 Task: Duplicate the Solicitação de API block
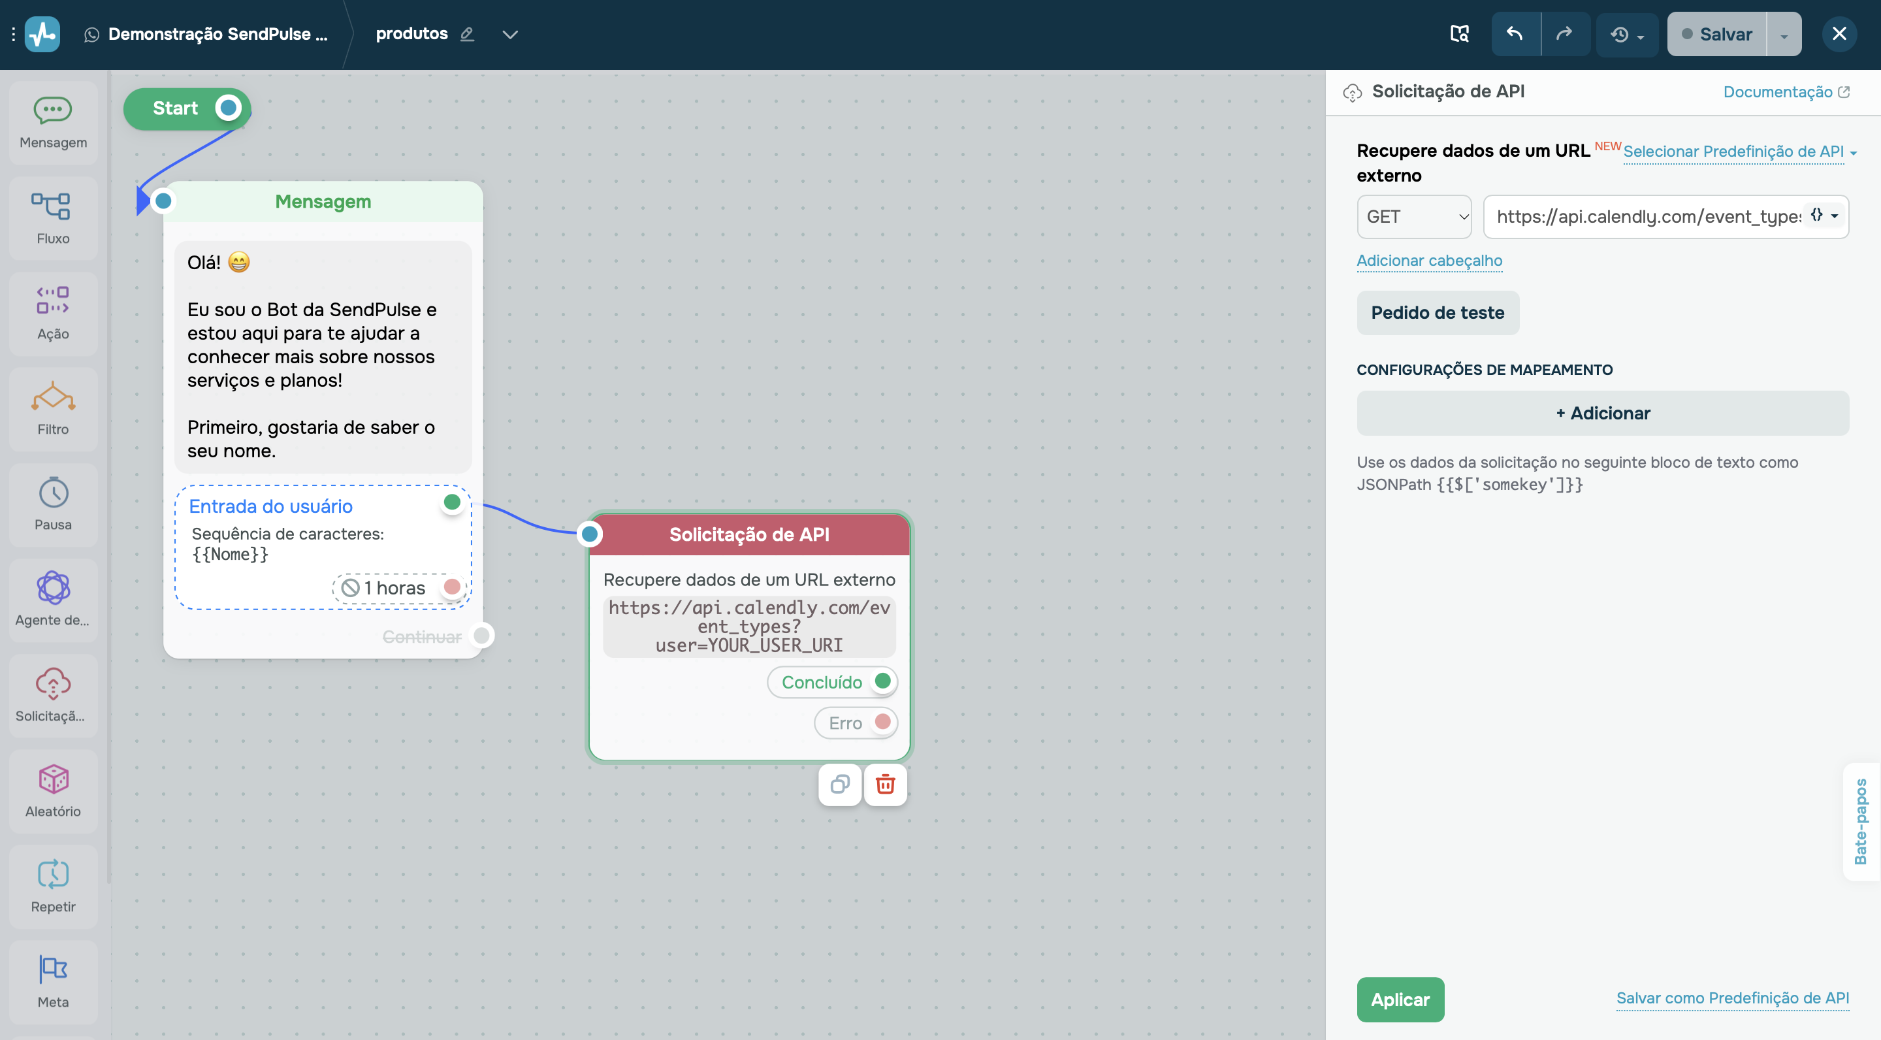[840, 785]
